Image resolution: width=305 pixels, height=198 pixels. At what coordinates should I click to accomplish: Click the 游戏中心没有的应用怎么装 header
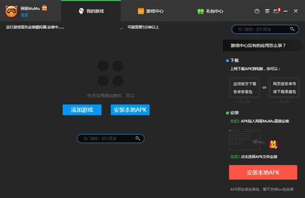click(263, 46)
